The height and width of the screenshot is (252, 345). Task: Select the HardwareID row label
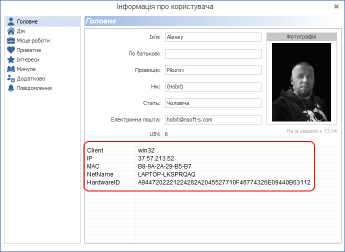103,182
